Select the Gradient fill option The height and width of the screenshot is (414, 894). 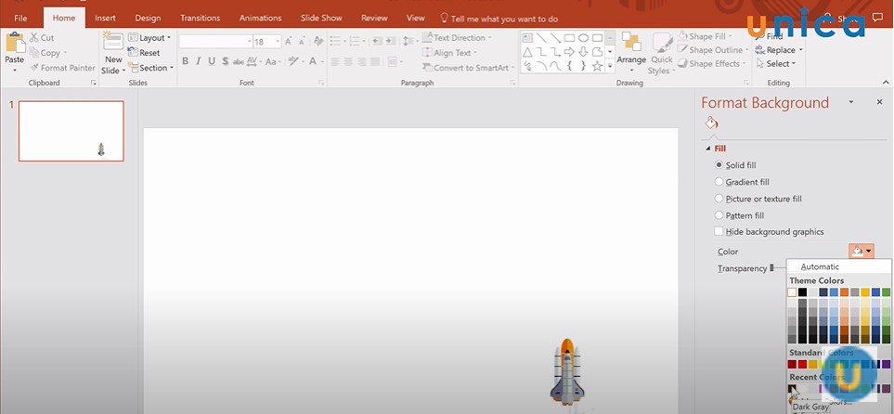point(719,182)
